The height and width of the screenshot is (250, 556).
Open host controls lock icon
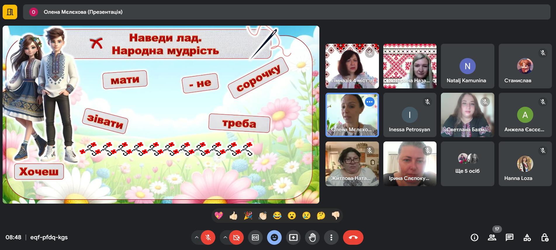545,237
